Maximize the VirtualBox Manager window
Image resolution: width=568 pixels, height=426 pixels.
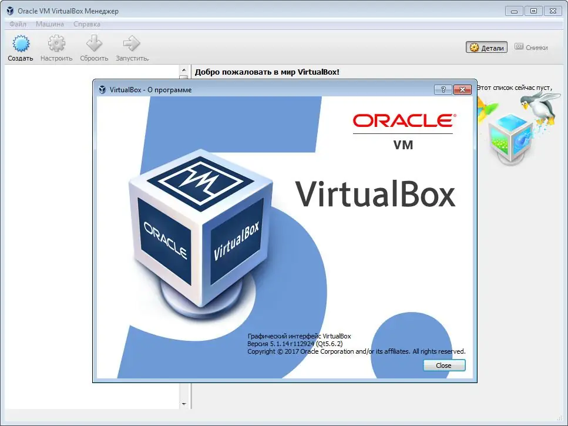coord(533,11)
